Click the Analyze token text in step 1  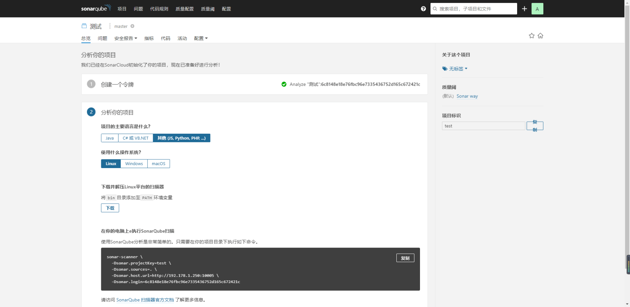[355, 84]
